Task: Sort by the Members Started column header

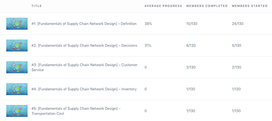Action: click(x=250, y=6)
